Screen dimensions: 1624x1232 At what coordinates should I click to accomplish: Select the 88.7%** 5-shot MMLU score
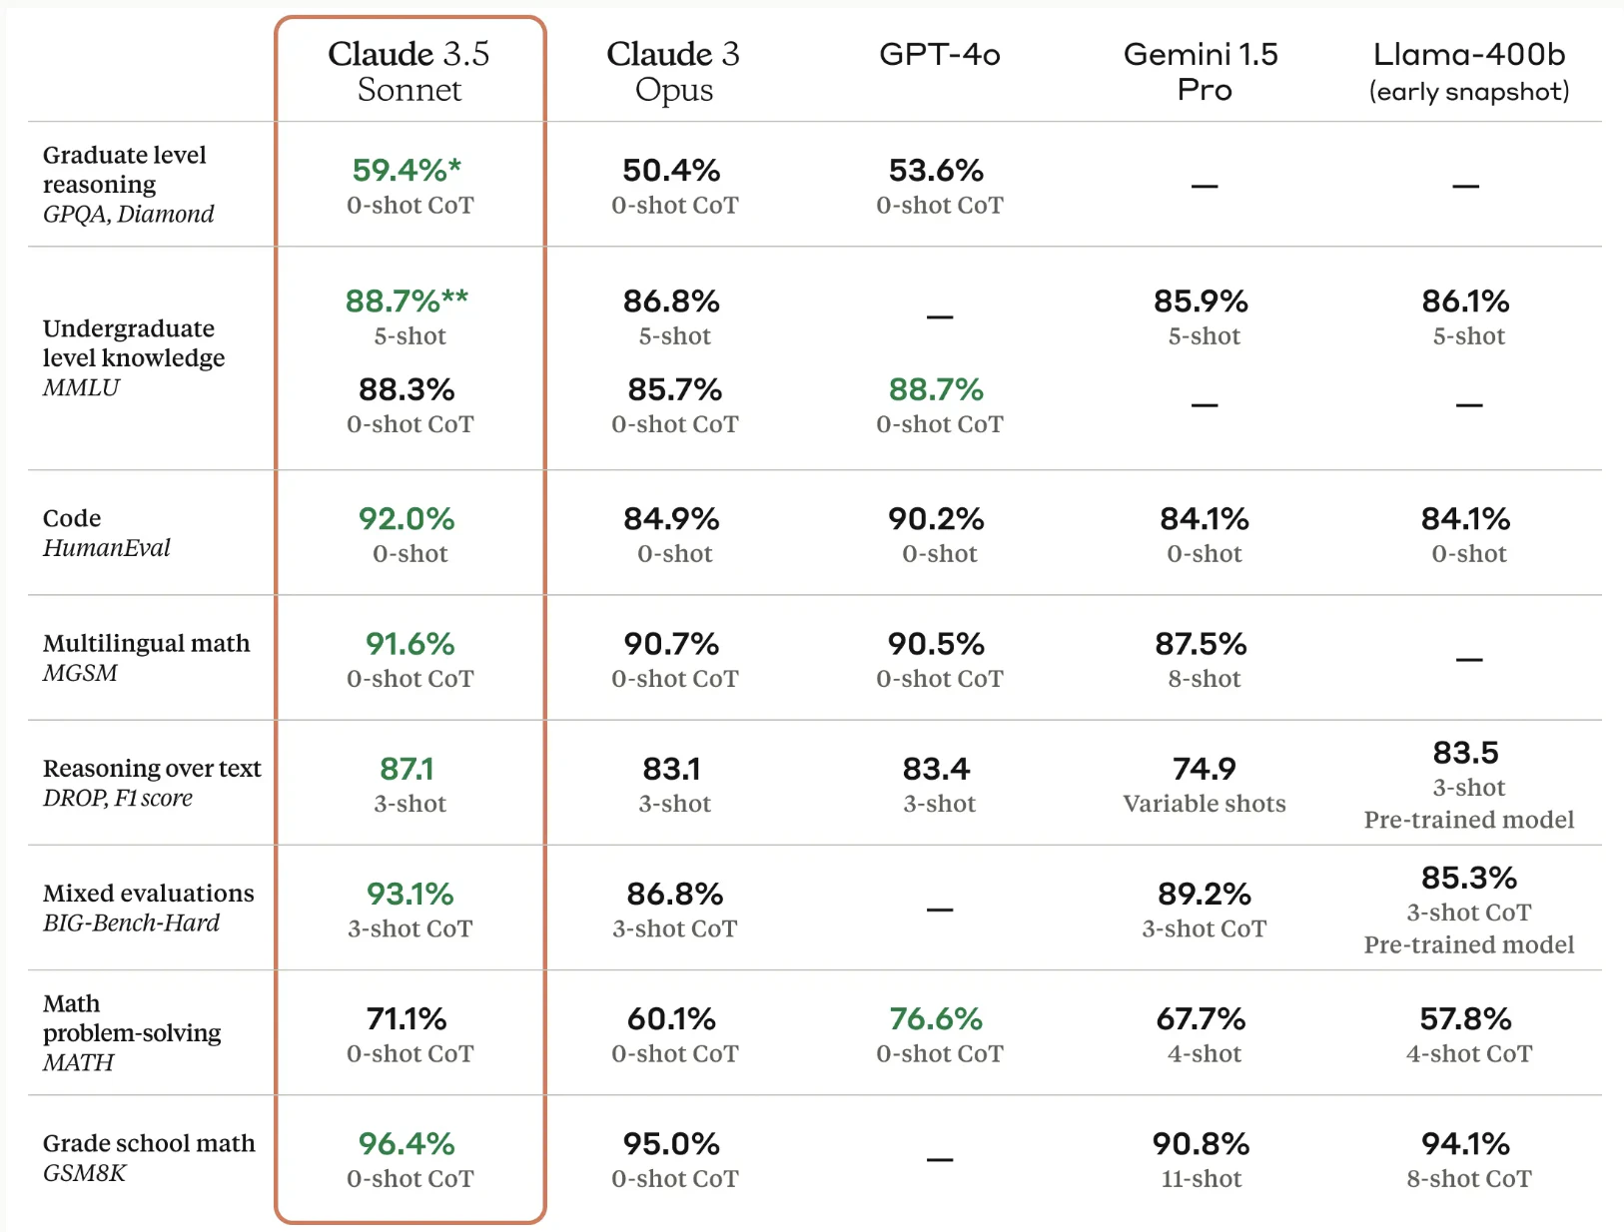tap(407, 316)
